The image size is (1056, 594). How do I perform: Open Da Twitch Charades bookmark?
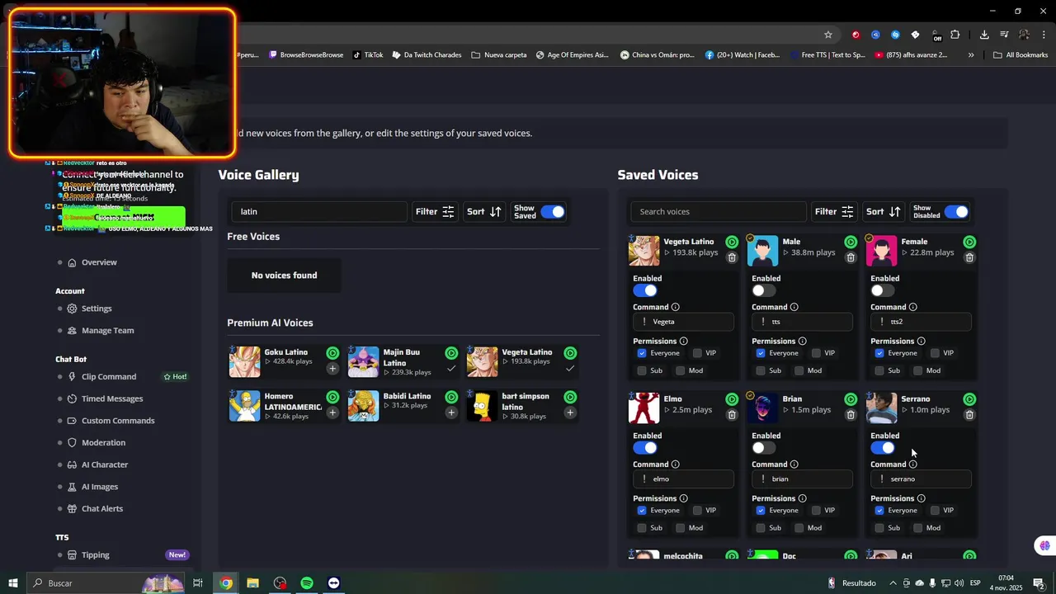click(427, 55)
